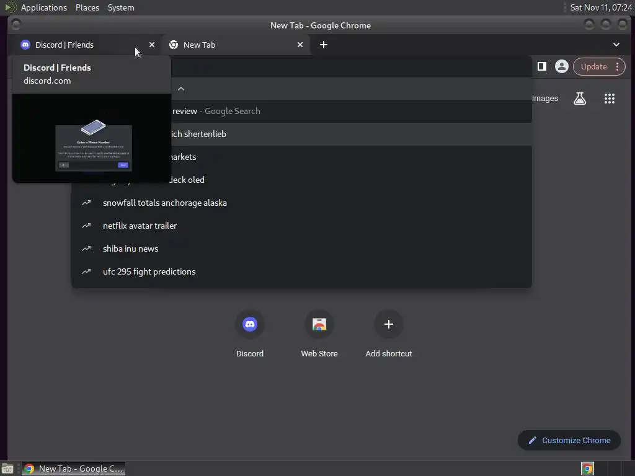Select 'shiba inu news' suggestion
The width and height of the screenshot is (635, 476).
[x=302, y=249]
